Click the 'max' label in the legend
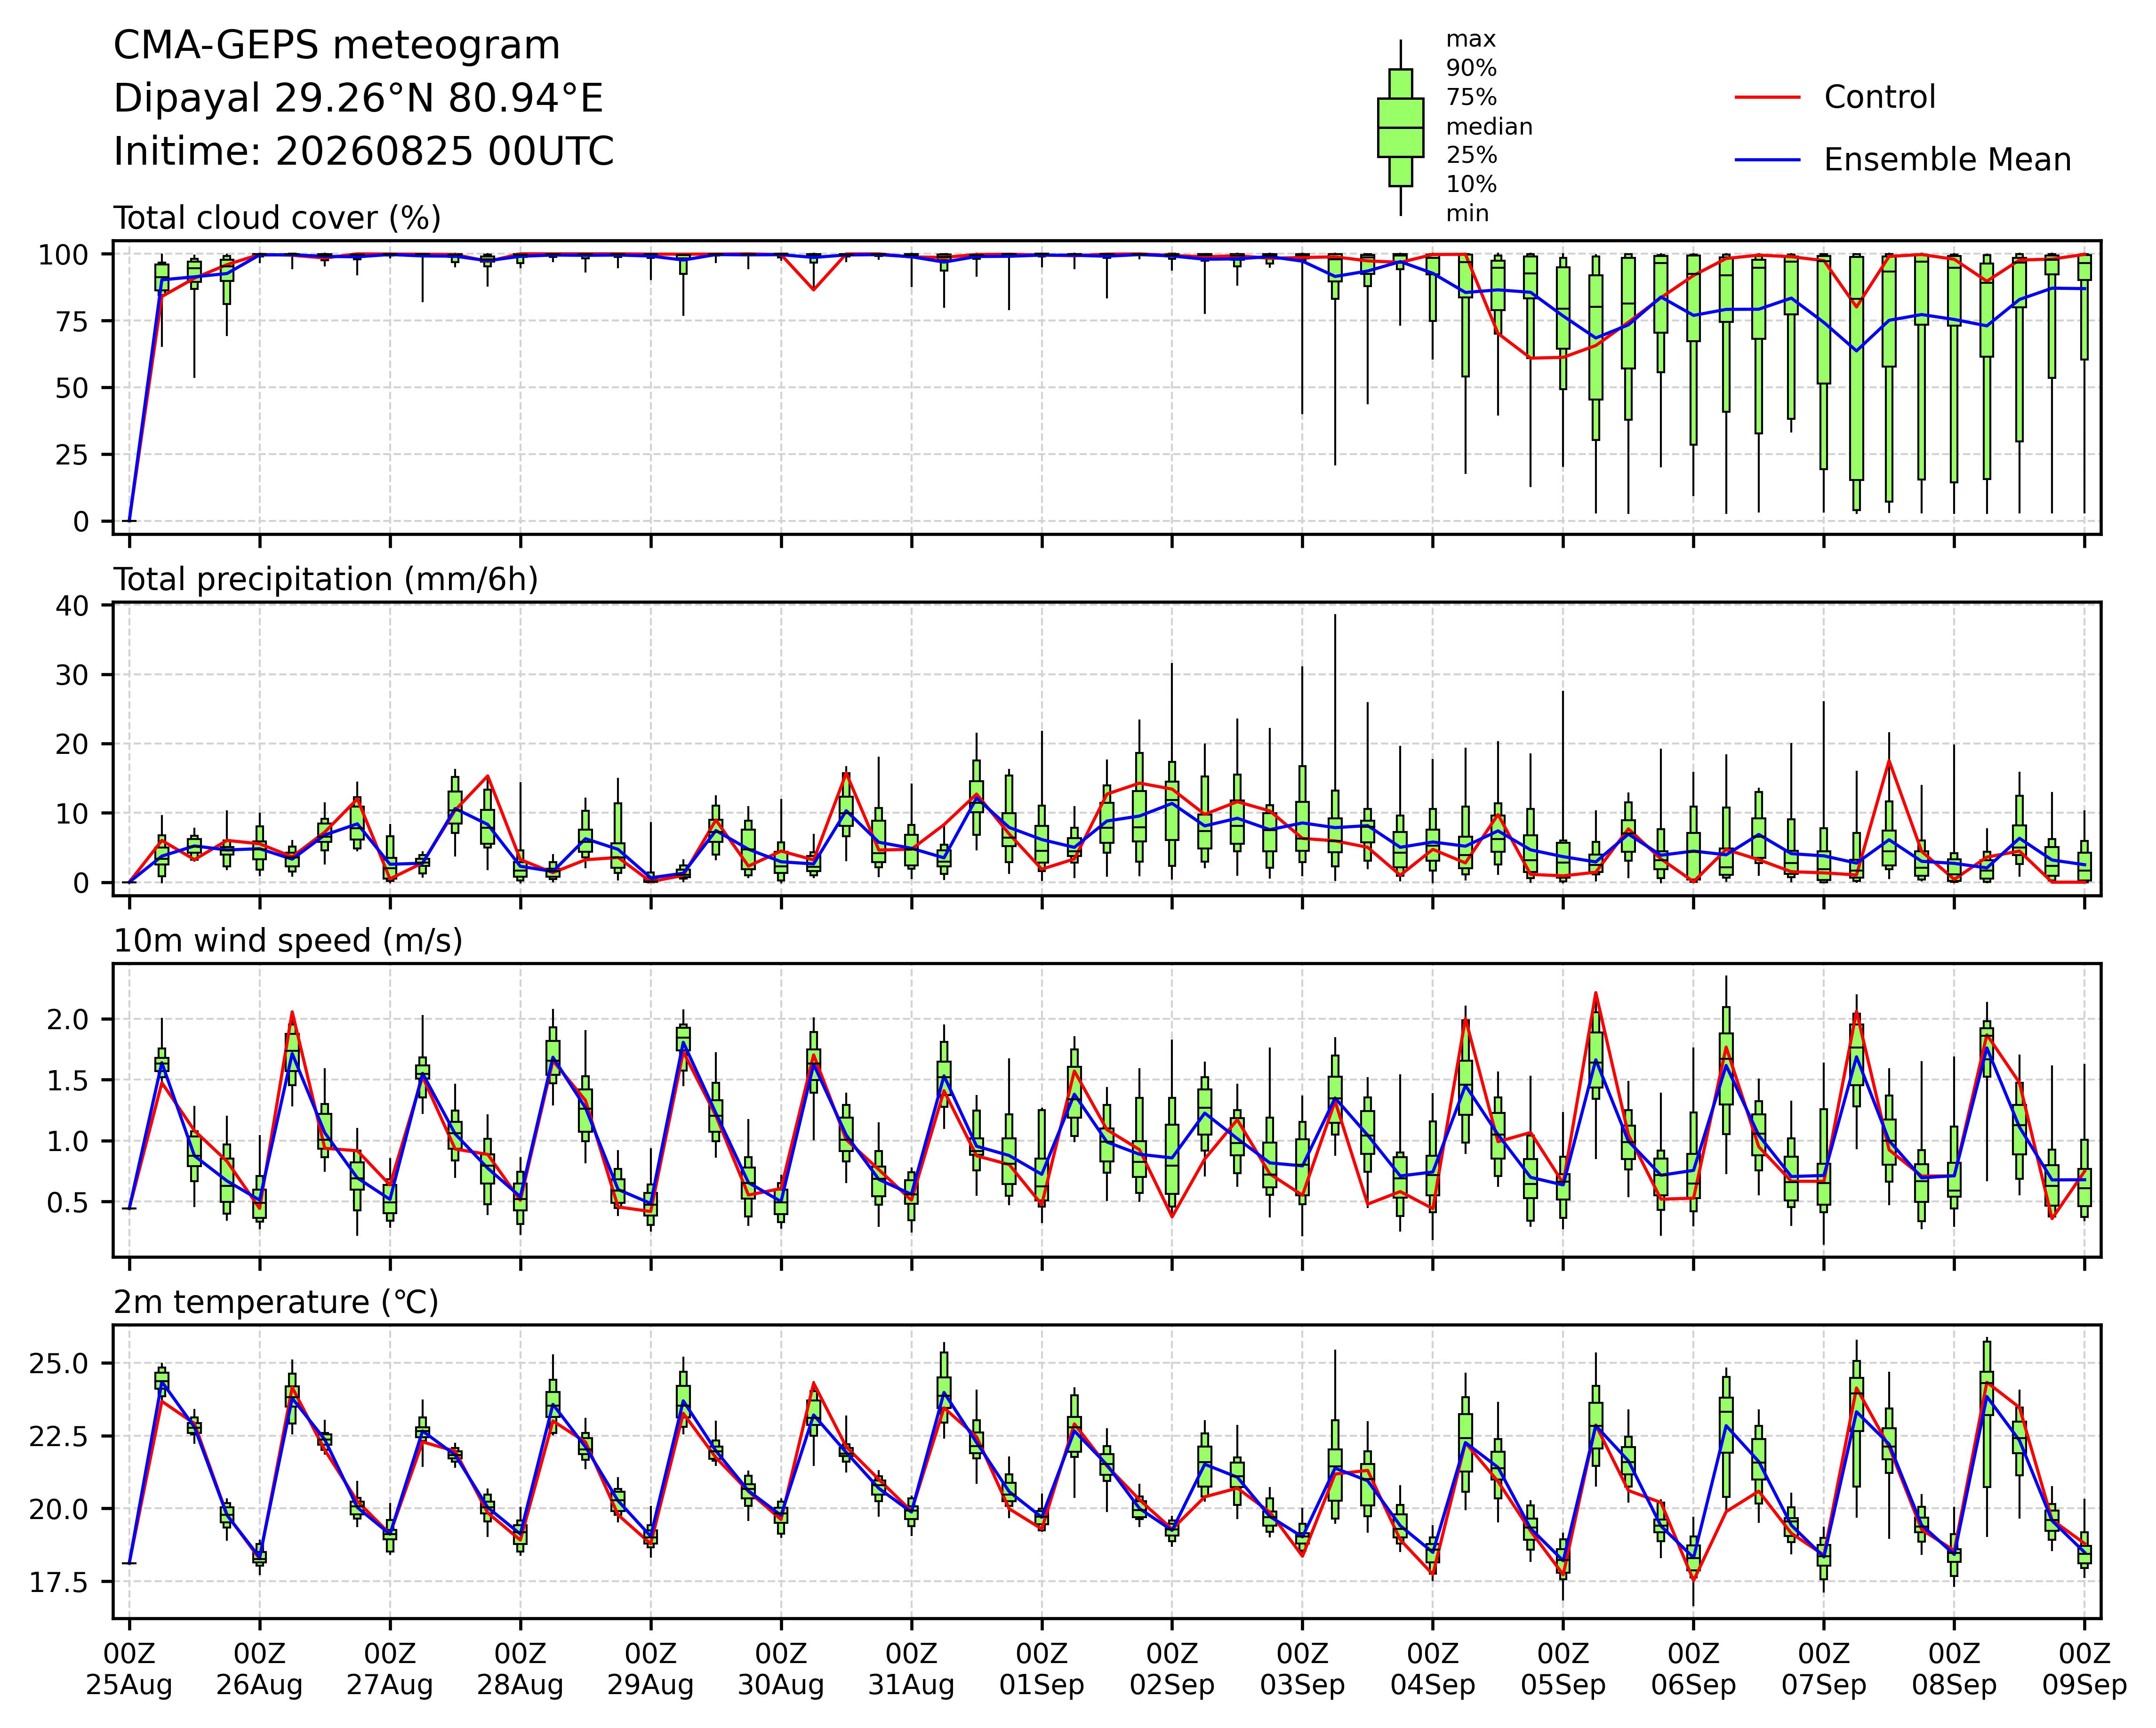Screen dimensions: 2156x1728 click(1471, 40)
